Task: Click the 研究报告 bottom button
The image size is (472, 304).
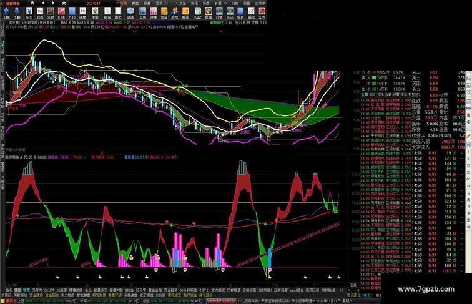Action: 99,295
